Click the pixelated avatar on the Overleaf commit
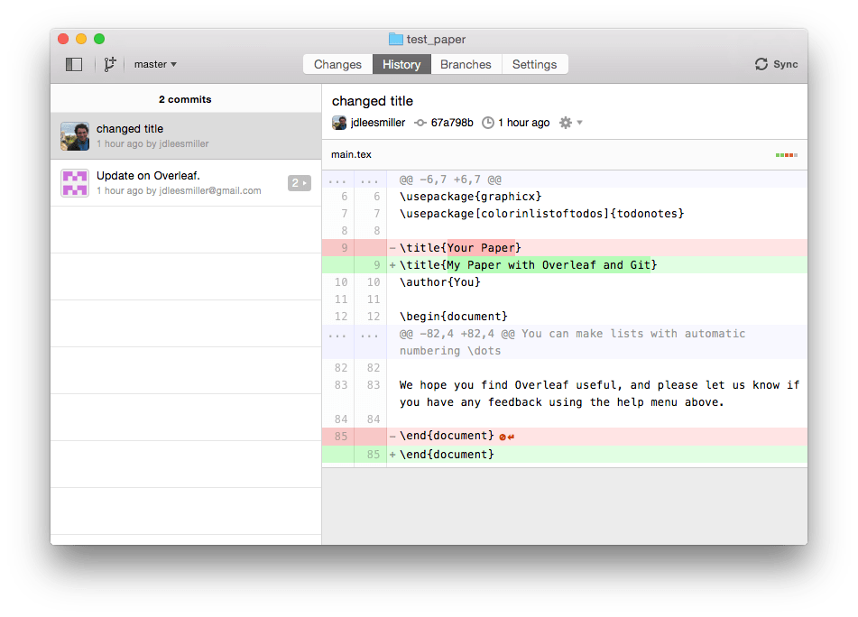The height and width of the screenshot is (617, 858). [x=74, y=183]
